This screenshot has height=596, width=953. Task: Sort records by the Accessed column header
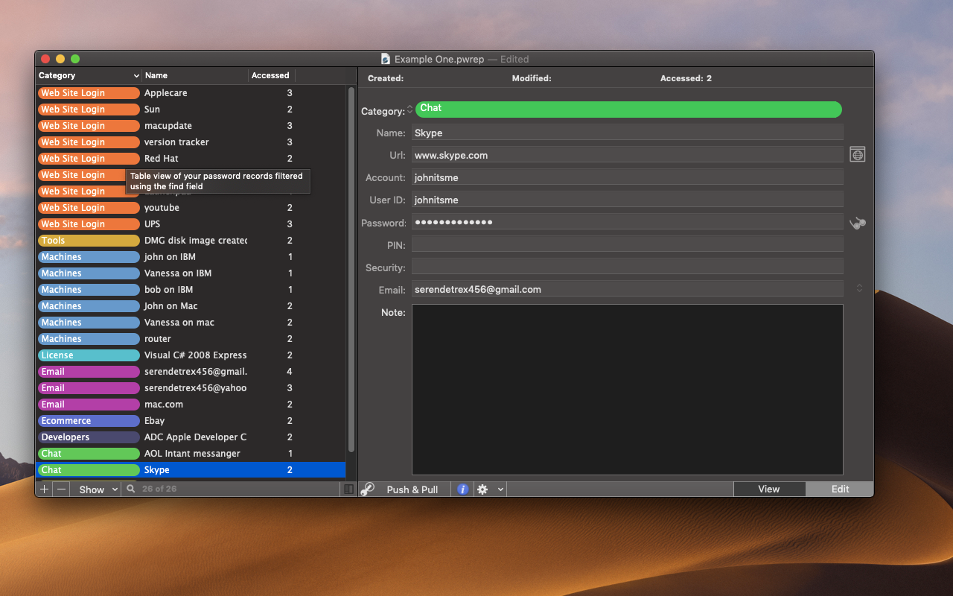click(271, 76)
